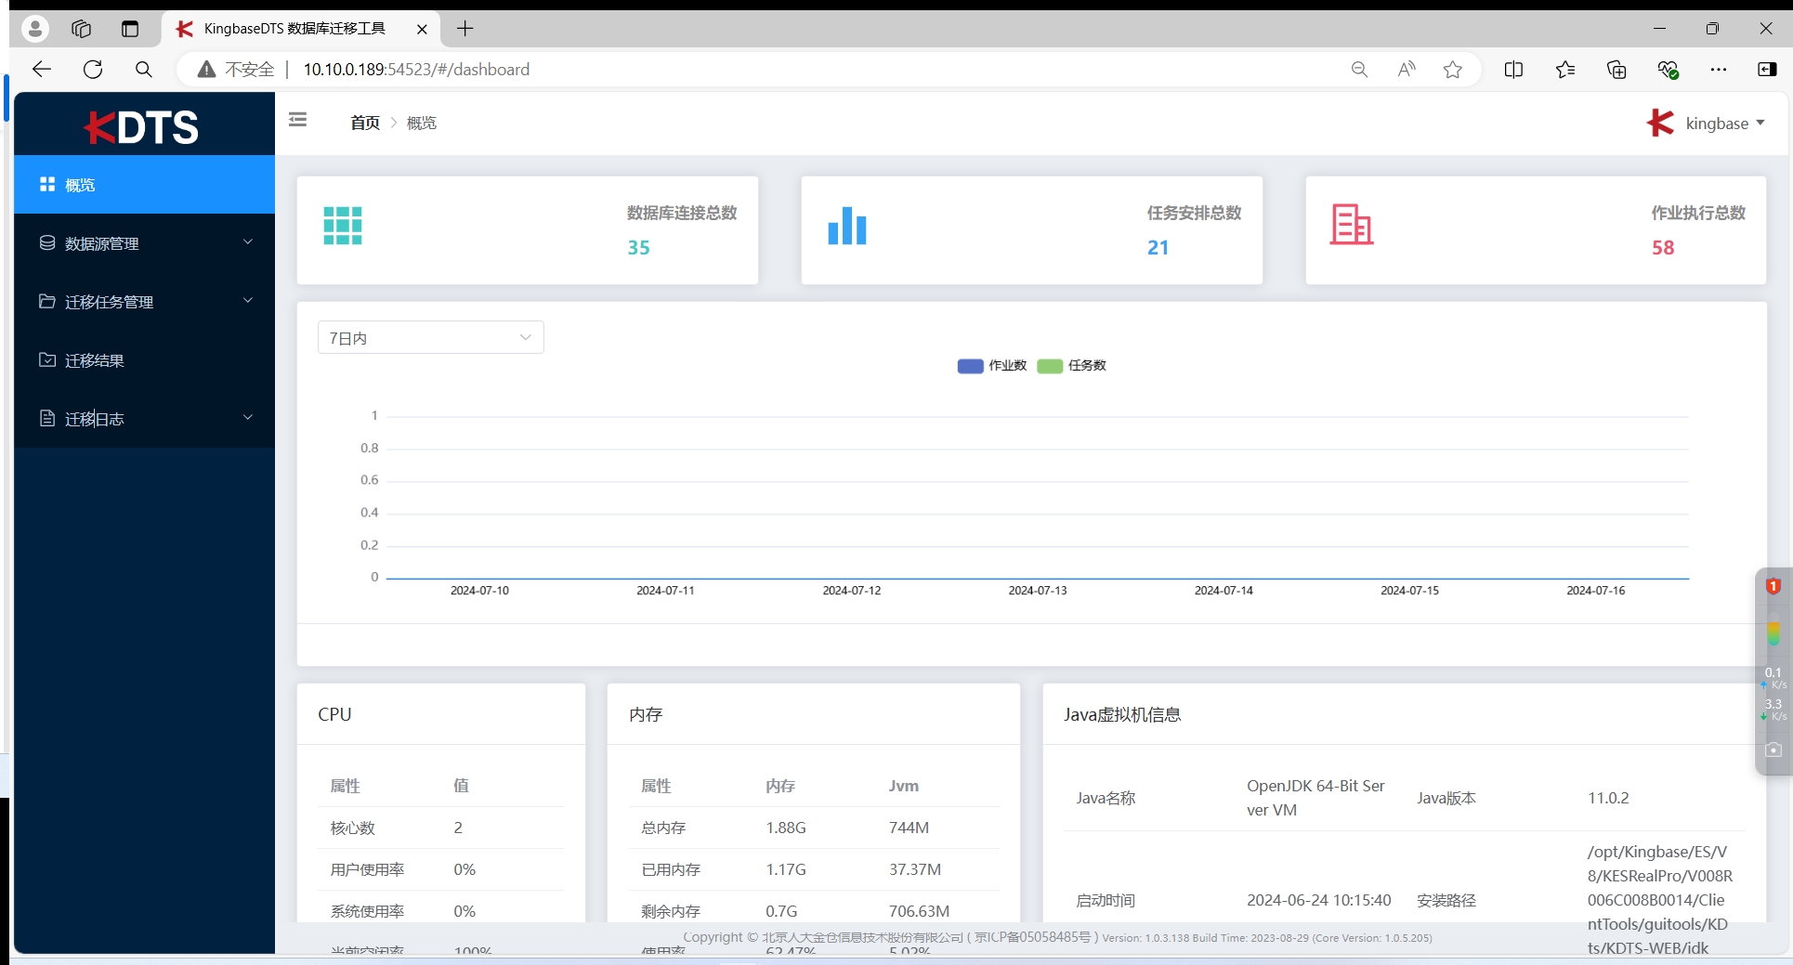Click task arrangement count 21

[1158, 248]
